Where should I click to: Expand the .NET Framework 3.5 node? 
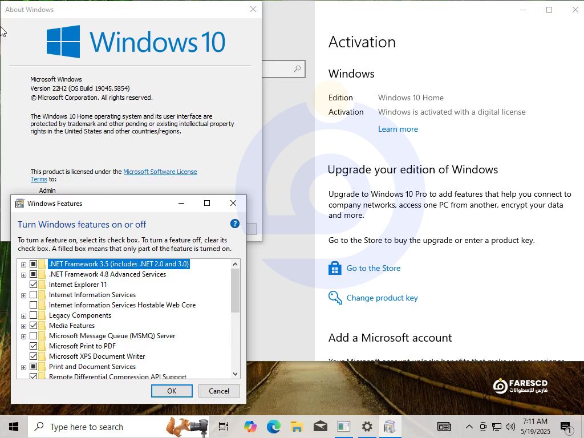pyautogui.click(x=23, y=265)
